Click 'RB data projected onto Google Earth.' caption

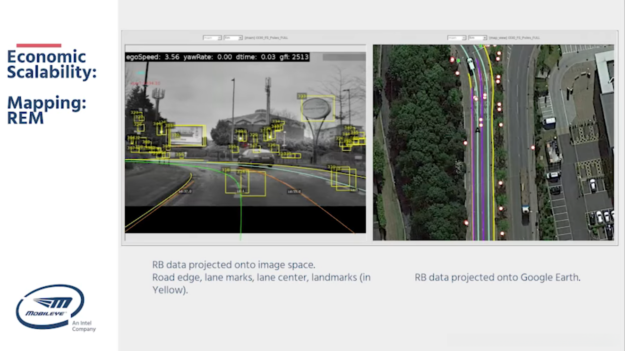497,277
